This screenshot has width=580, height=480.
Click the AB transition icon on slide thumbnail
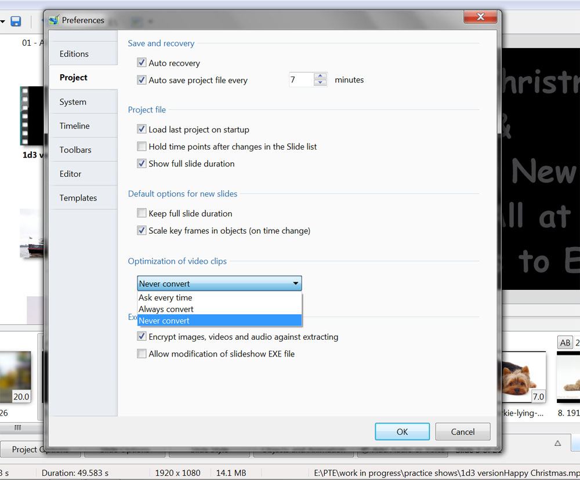pyautogui.click(x=564, y=343)
